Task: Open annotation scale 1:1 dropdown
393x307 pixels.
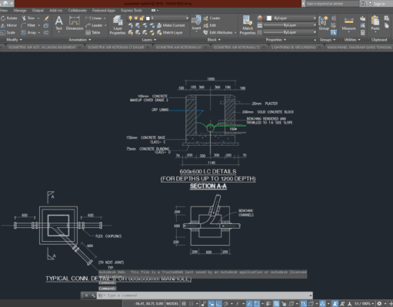Action: pyautogui.click(x=364, y=304)
